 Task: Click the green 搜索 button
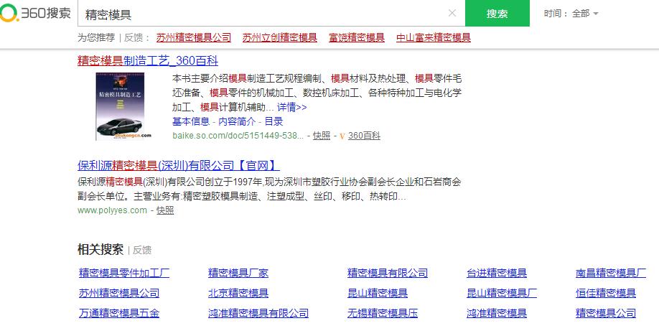(497, 14)
